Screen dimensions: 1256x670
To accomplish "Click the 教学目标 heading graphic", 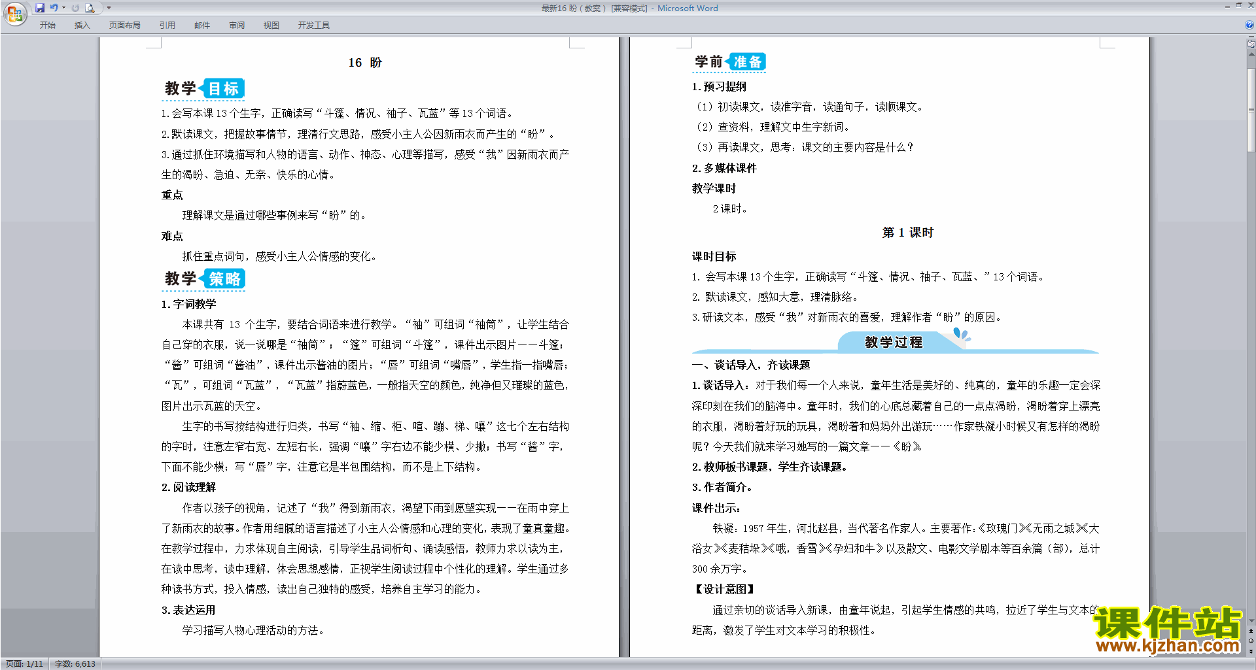I will [x=203, y=89].
